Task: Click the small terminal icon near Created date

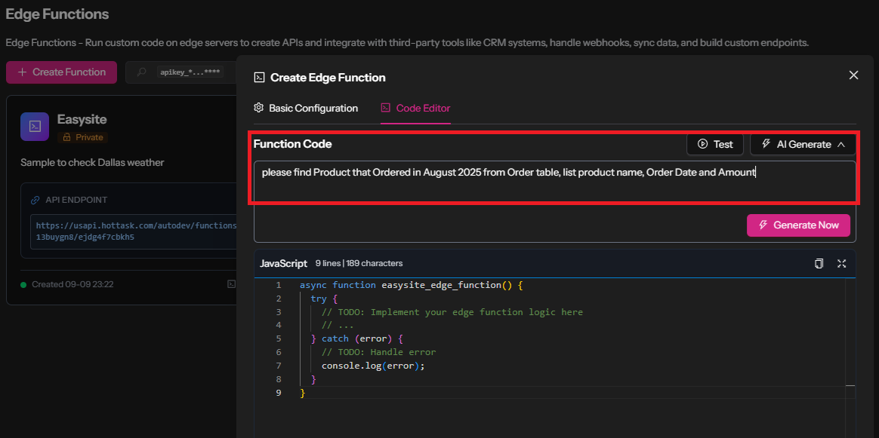Action: tap(232, 284)
